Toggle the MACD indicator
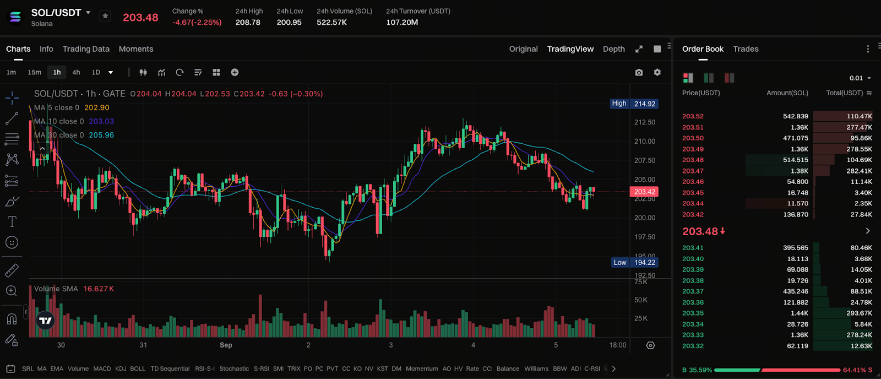 point(102,369)
